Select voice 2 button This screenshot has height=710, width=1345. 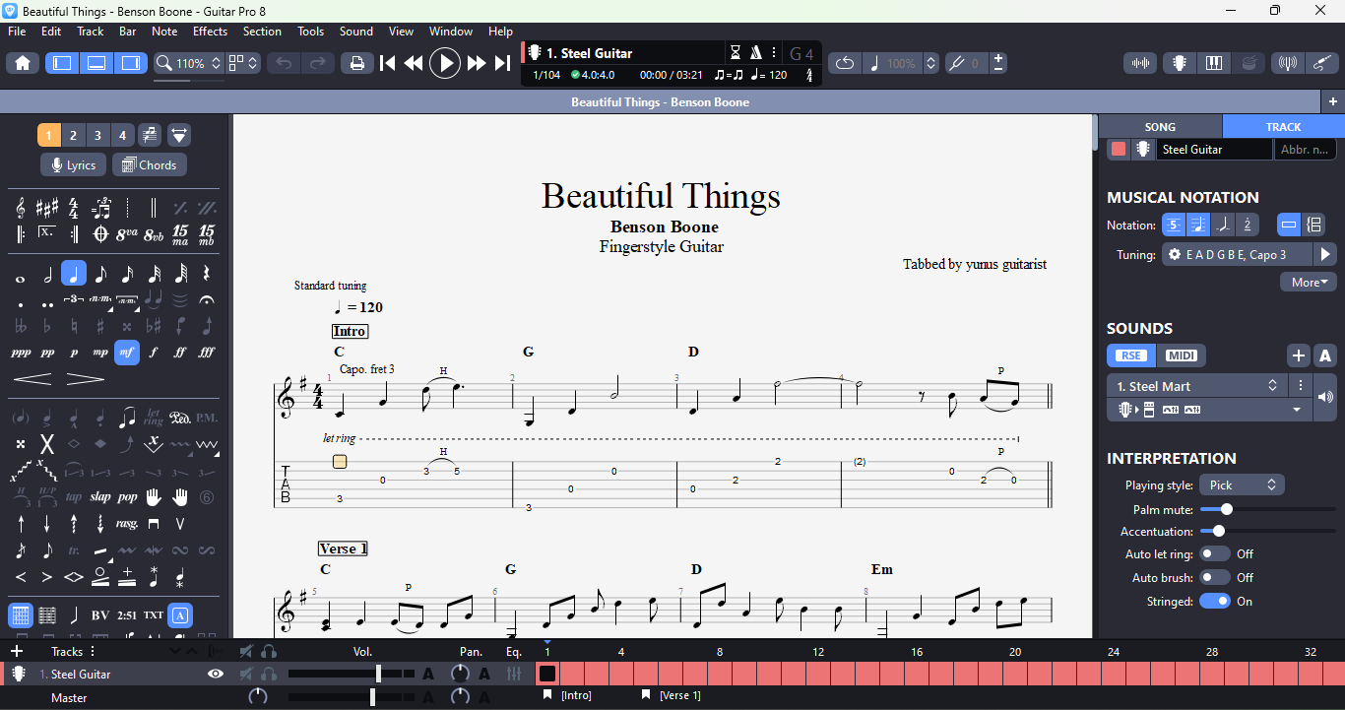click(73, 135)
